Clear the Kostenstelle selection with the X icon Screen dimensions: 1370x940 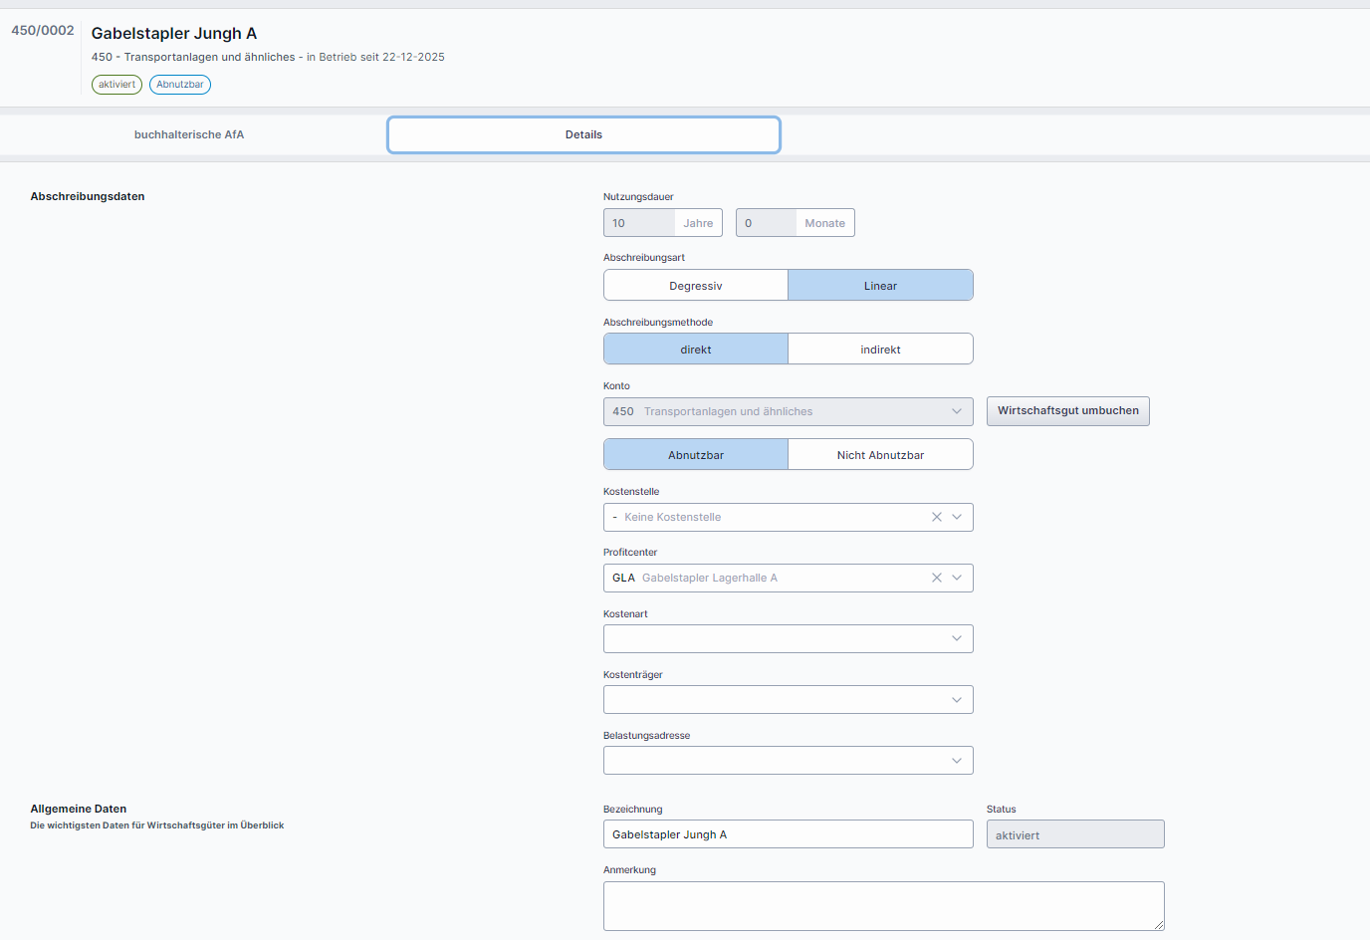coord(936,517)
